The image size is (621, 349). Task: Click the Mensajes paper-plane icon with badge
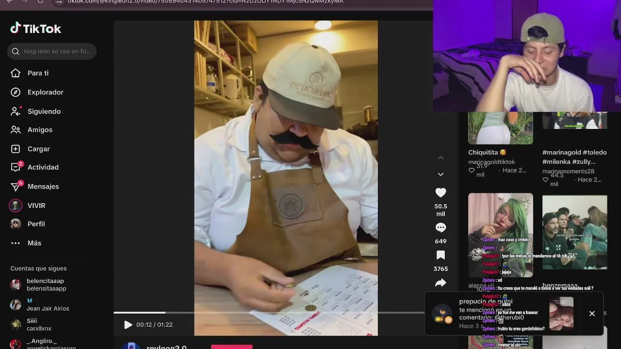pyautogui.click(x=16, y=186)
